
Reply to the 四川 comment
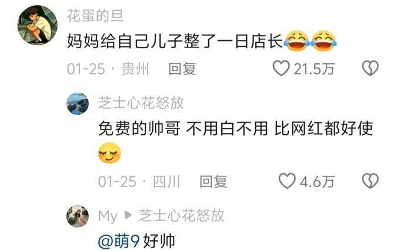pos(214,182)
